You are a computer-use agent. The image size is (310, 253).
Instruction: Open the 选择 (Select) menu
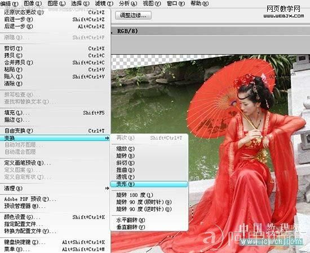pyautogui.click(x=80, y=3)
